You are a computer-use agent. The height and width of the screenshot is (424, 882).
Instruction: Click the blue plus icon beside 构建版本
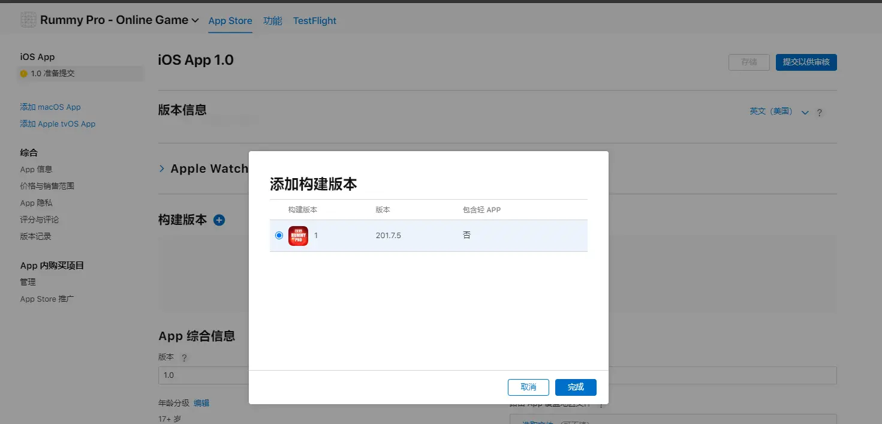pyautogui.click(x=219, y=220)
